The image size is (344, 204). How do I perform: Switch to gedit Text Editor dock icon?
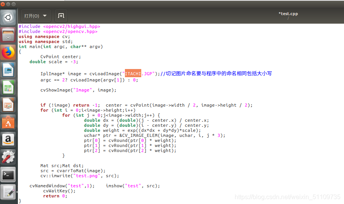[8, 192]
